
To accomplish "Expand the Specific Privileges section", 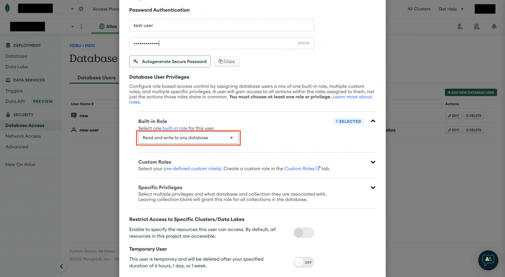I will 373,187.
